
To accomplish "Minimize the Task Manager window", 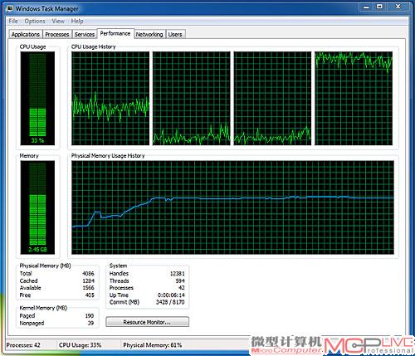I will click(366, 7).
